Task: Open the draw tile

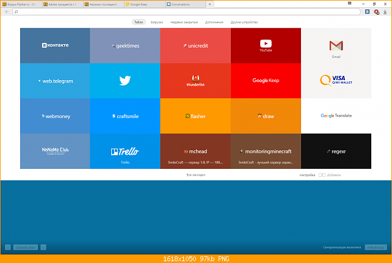Action: (x=266, y=116)
